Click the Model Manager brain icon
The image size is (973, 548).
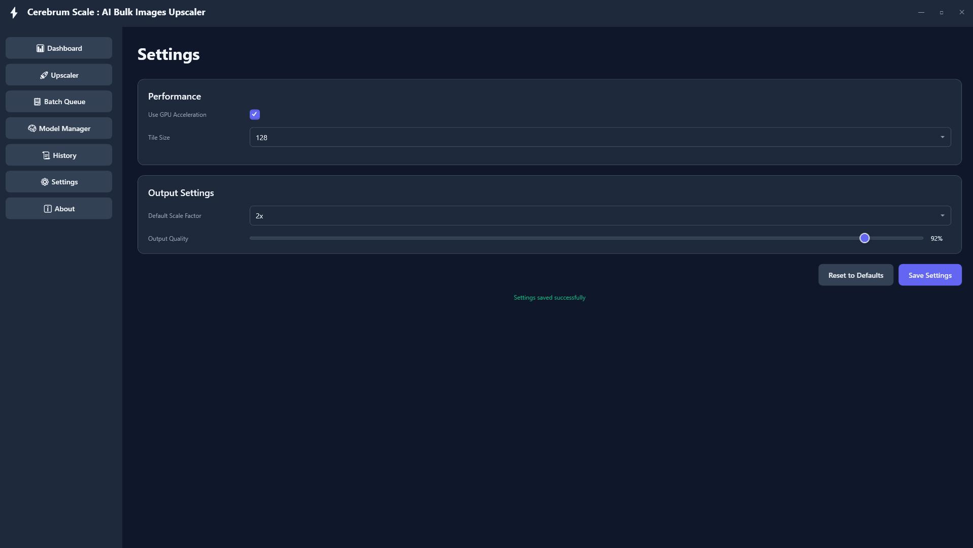pos(32,128)
